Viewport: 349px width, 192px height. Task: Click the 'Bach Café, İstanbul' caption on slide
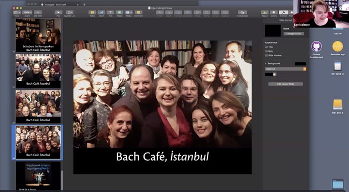(163, 157)
